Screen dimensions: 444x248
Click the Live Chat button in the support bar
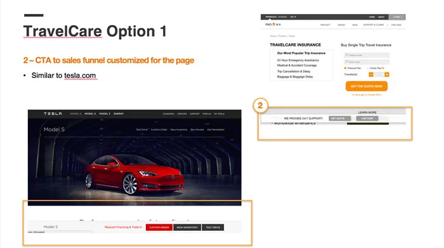(x=367, y=119)
